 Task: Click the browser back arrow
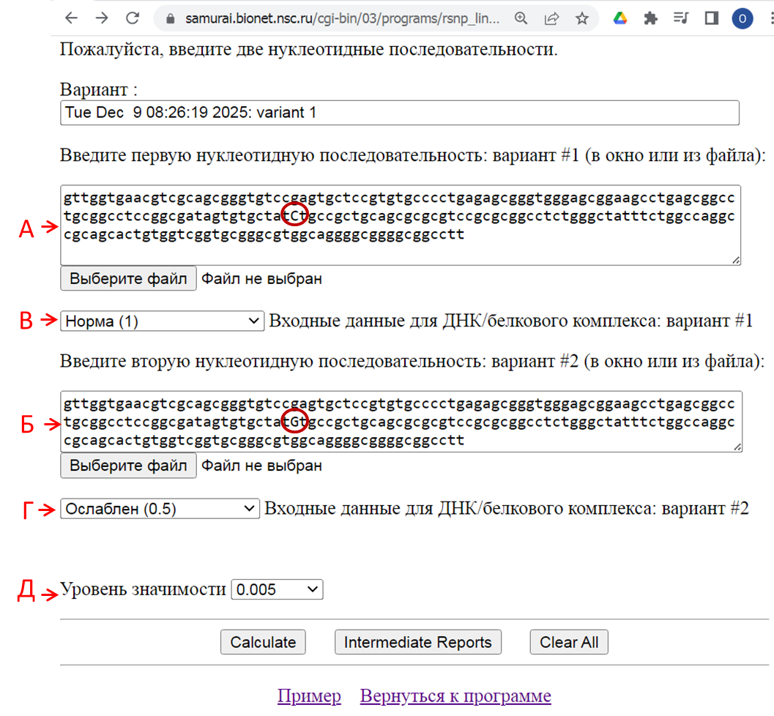tap(70, 18)
